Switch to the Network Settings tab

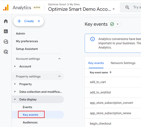click(123, 63)
